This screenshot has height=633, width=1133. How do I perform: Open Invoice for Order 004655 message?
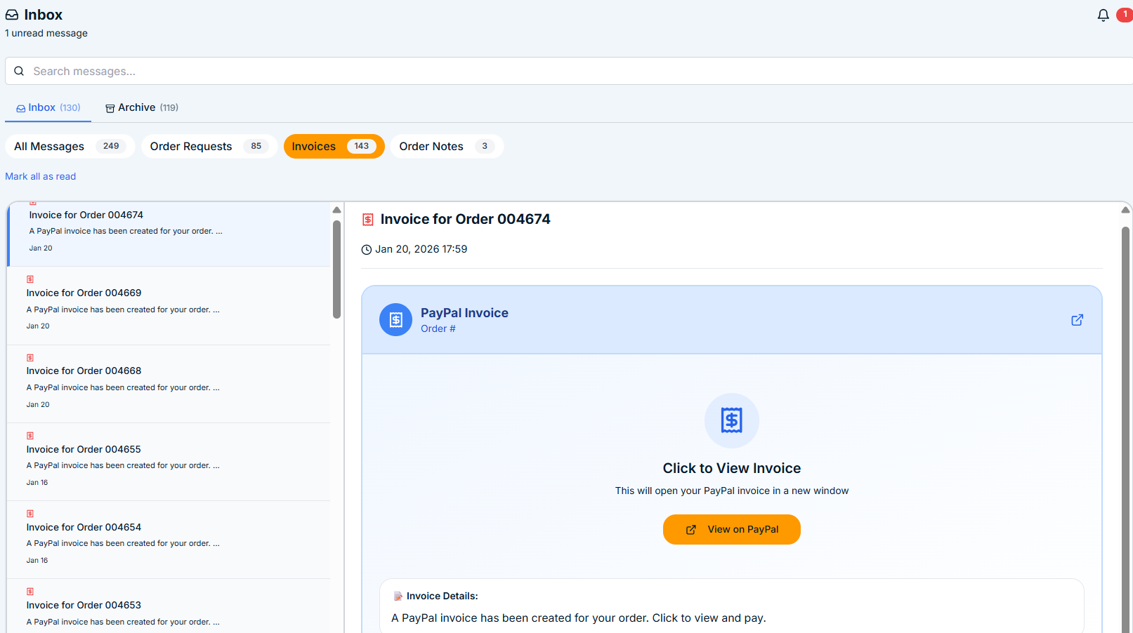(x=169, y=462)
